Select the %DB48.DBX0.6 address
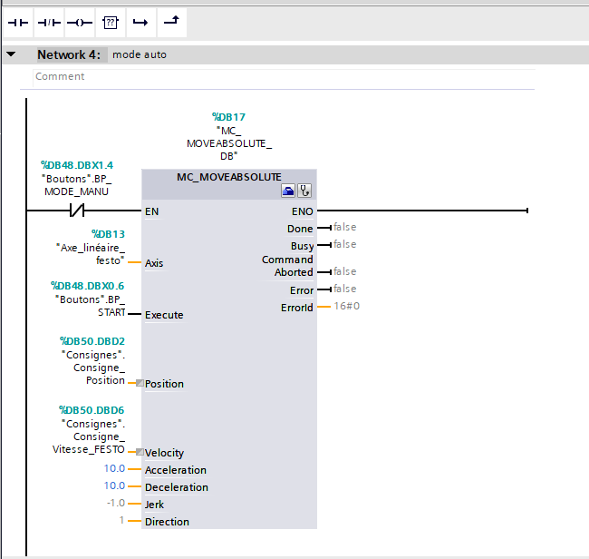The width and height of the screenshot is (589, 559). click(x=88, y=286)
